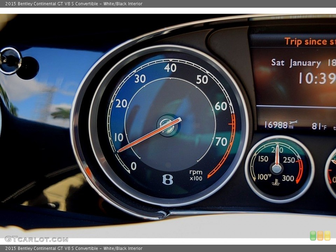The width and height of the screenshot is (336, 252).
Task: Click the bottom caption title text
Action: click(74, 248)
